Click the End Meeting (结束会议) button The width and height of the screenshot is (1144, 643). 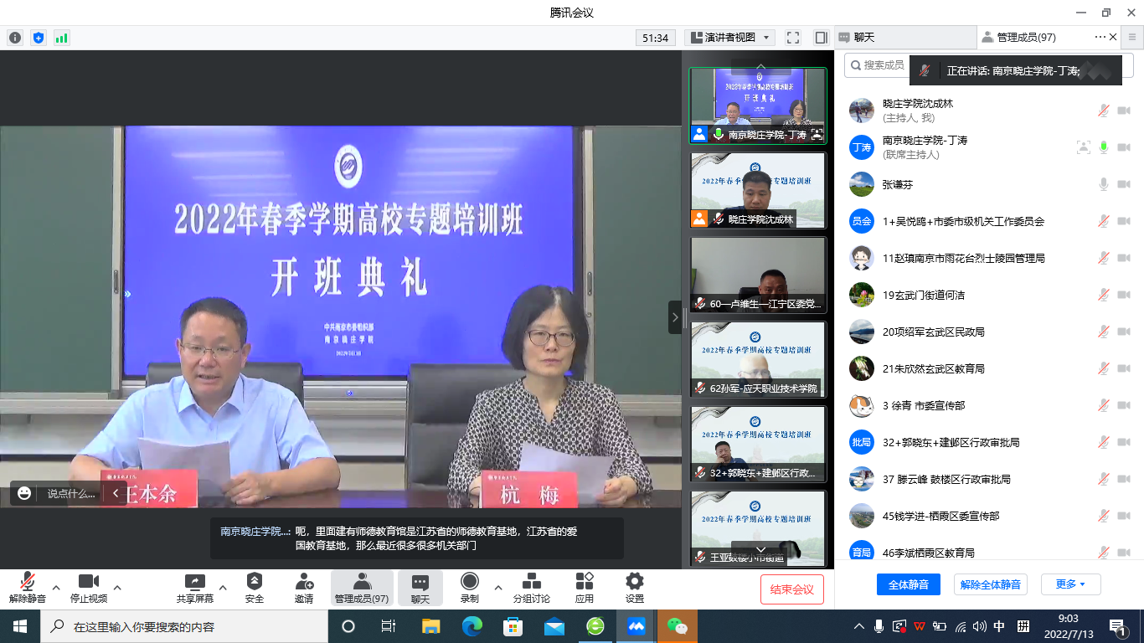[x=791, y=589]
